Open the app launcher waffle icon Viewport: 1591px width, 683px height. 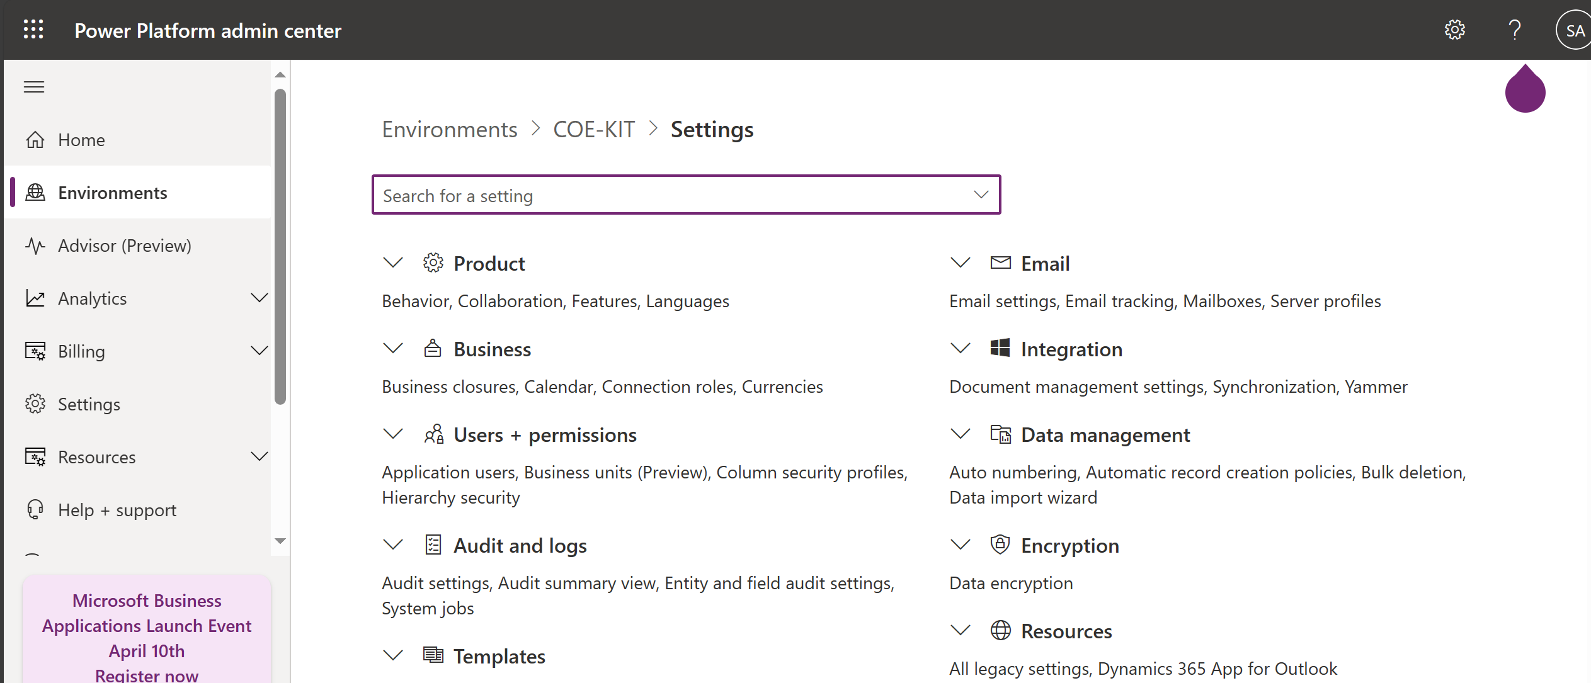[x=33, y=30]
